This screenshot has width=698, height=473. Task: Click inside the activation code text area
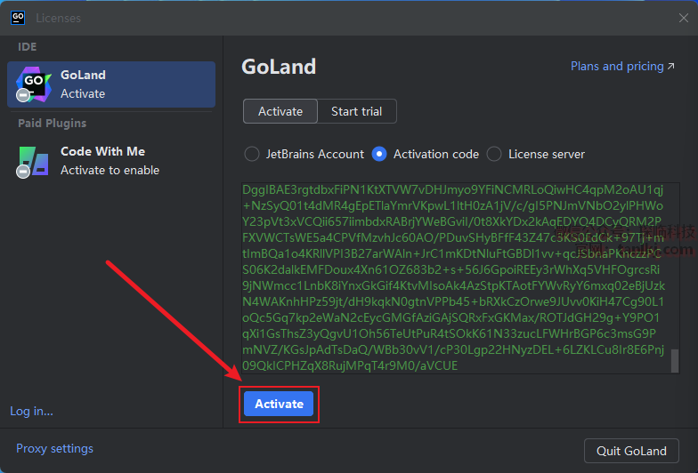[454, 277]
